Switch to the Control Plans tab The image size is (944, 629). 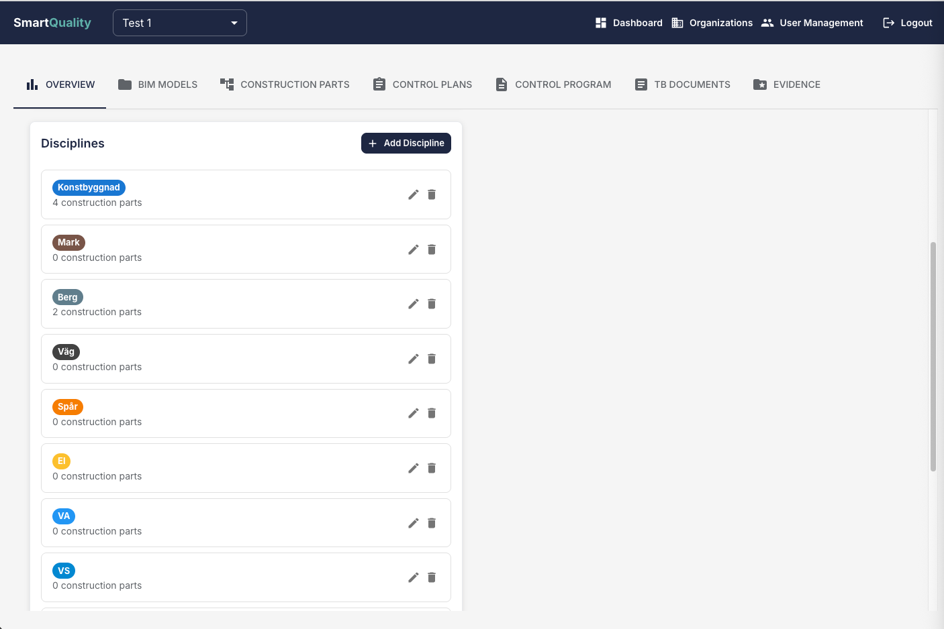422,84
